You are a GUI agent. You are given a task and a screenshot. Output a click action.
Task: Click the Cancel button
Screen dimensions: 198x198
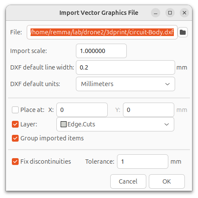[x=128, y=181]
